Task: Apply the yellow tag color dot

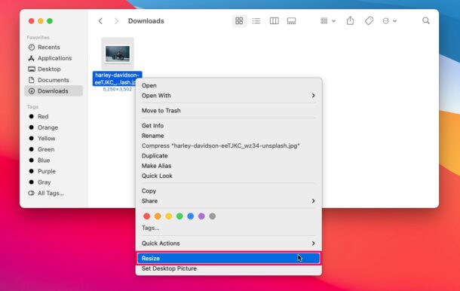Action: 169,216
